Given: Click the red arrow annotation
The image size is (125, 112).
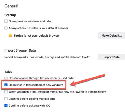Looking at the screenshot, I should tap(88, 80).
